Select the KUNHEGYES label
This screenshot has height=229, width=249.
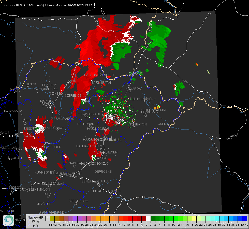[x=44, y=172]
